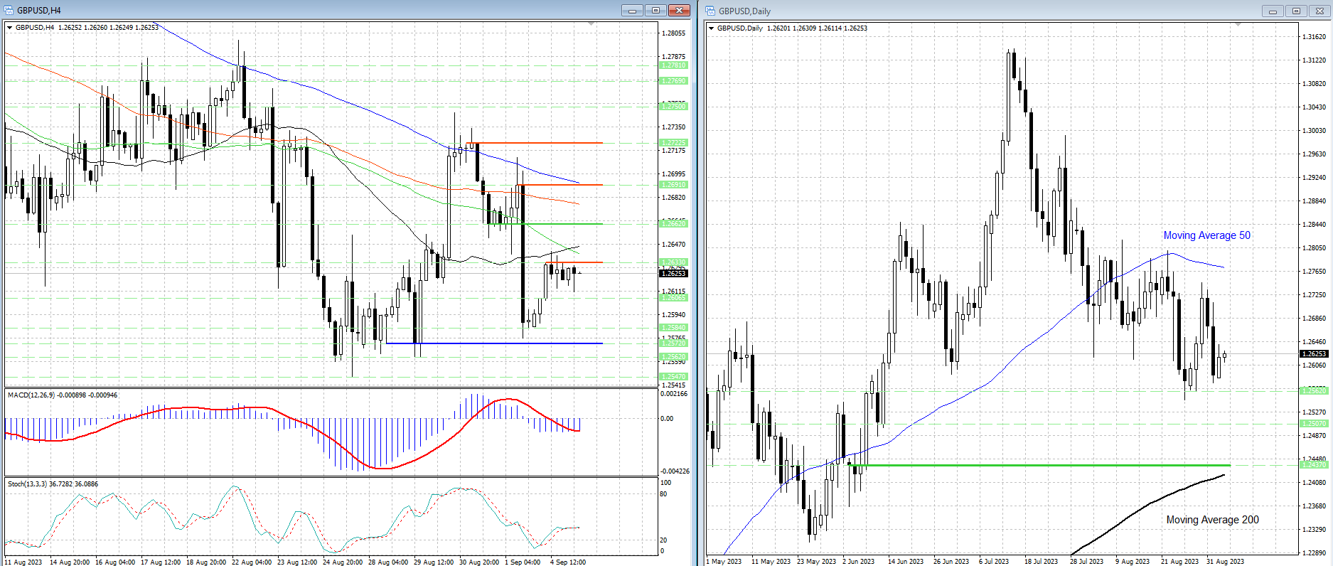Image resolution: width=1333 pixels, height=566 pixels.
Task: Select the 1.27690 price level label on H4
Action: click(673, 81)
